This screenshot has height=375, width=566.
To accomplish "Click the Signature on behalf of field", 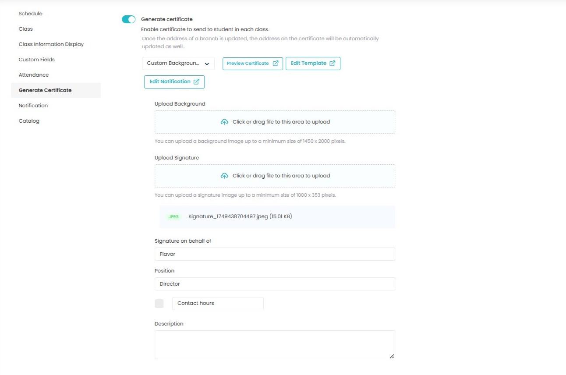I will (x=275, y=254).
